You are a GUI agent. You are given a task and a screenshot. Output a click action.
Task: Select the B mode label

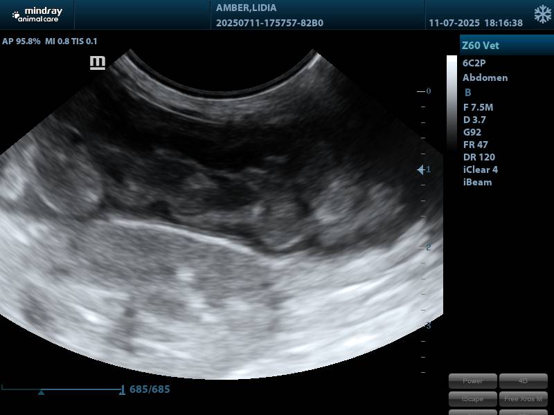point(468,92)
